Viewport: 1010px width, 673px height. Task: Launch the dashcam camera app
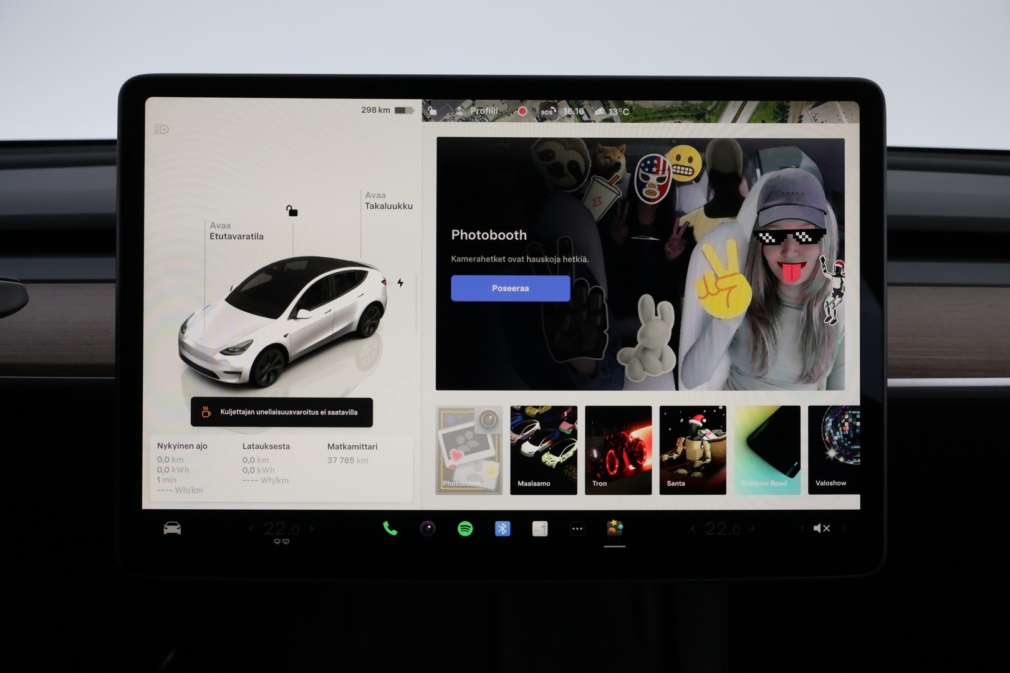pyautogui.click(x=428, y=529)
